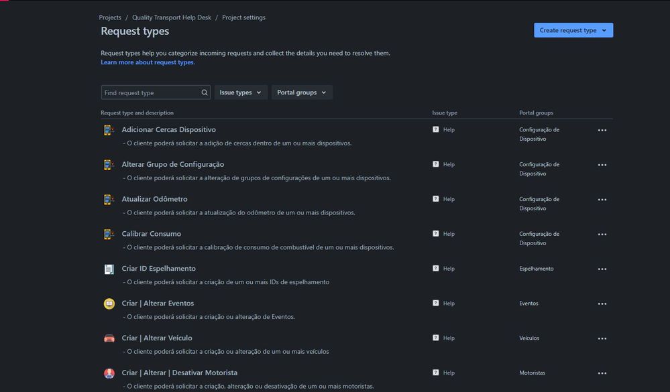Expand the Issue types filter dropdown
The width and height of the screenshot is (670, 392).
tap(241, 92)
